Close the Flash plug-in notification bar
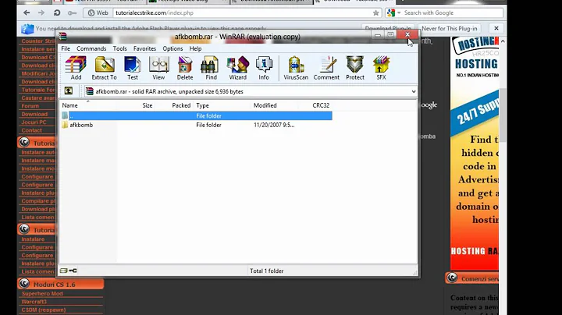The height and width of the screenshot is (315, 562). point(496,28)
